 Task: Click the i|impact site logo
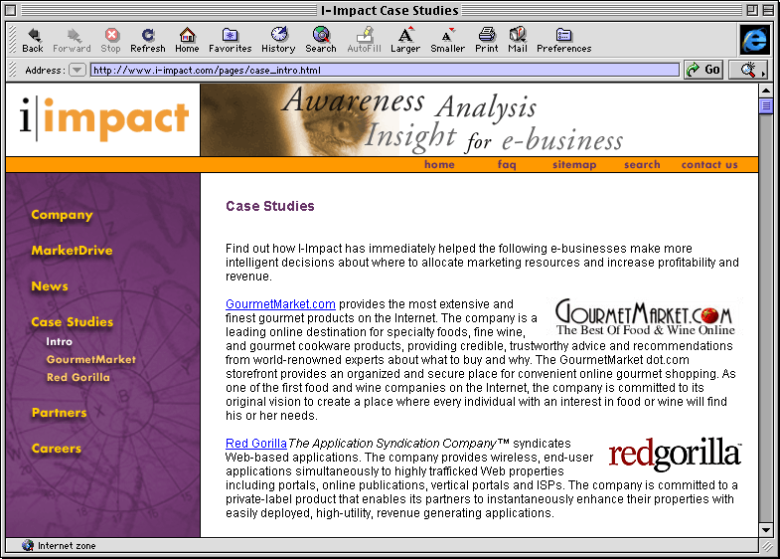click(x=103, y=119)
